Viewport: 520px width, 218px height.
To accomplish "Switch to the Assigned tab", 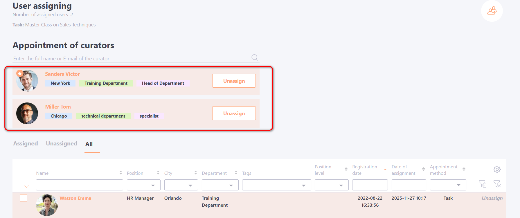I will click(26, 144).
